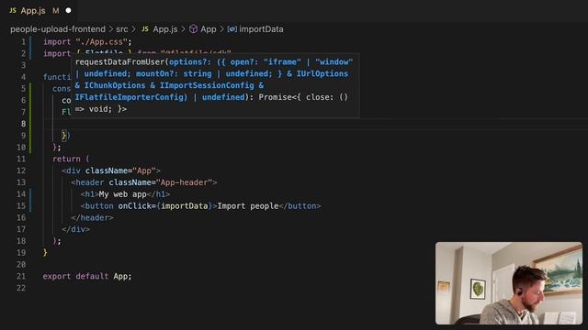Screen dimensions: 588x330
Task: Click requestDataFromUser in the signature tooltip
Action: (x=120, y=62)
